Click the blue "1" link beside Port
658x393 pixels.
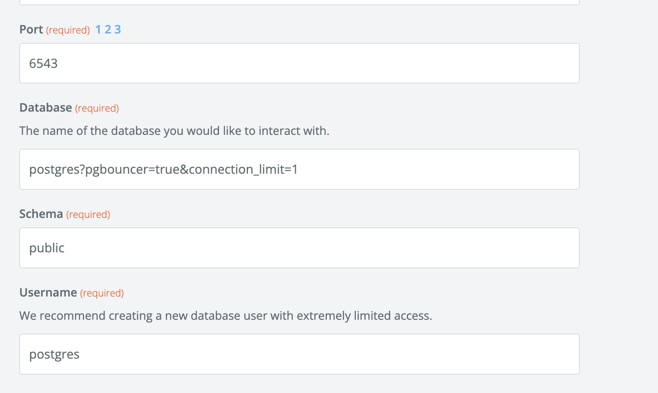click(x=98, y=29)
